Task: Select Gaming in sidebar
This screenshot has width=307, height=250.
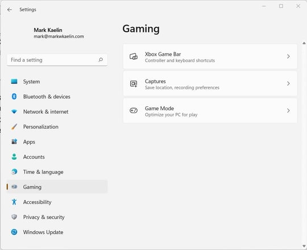Action: point(57,187)
